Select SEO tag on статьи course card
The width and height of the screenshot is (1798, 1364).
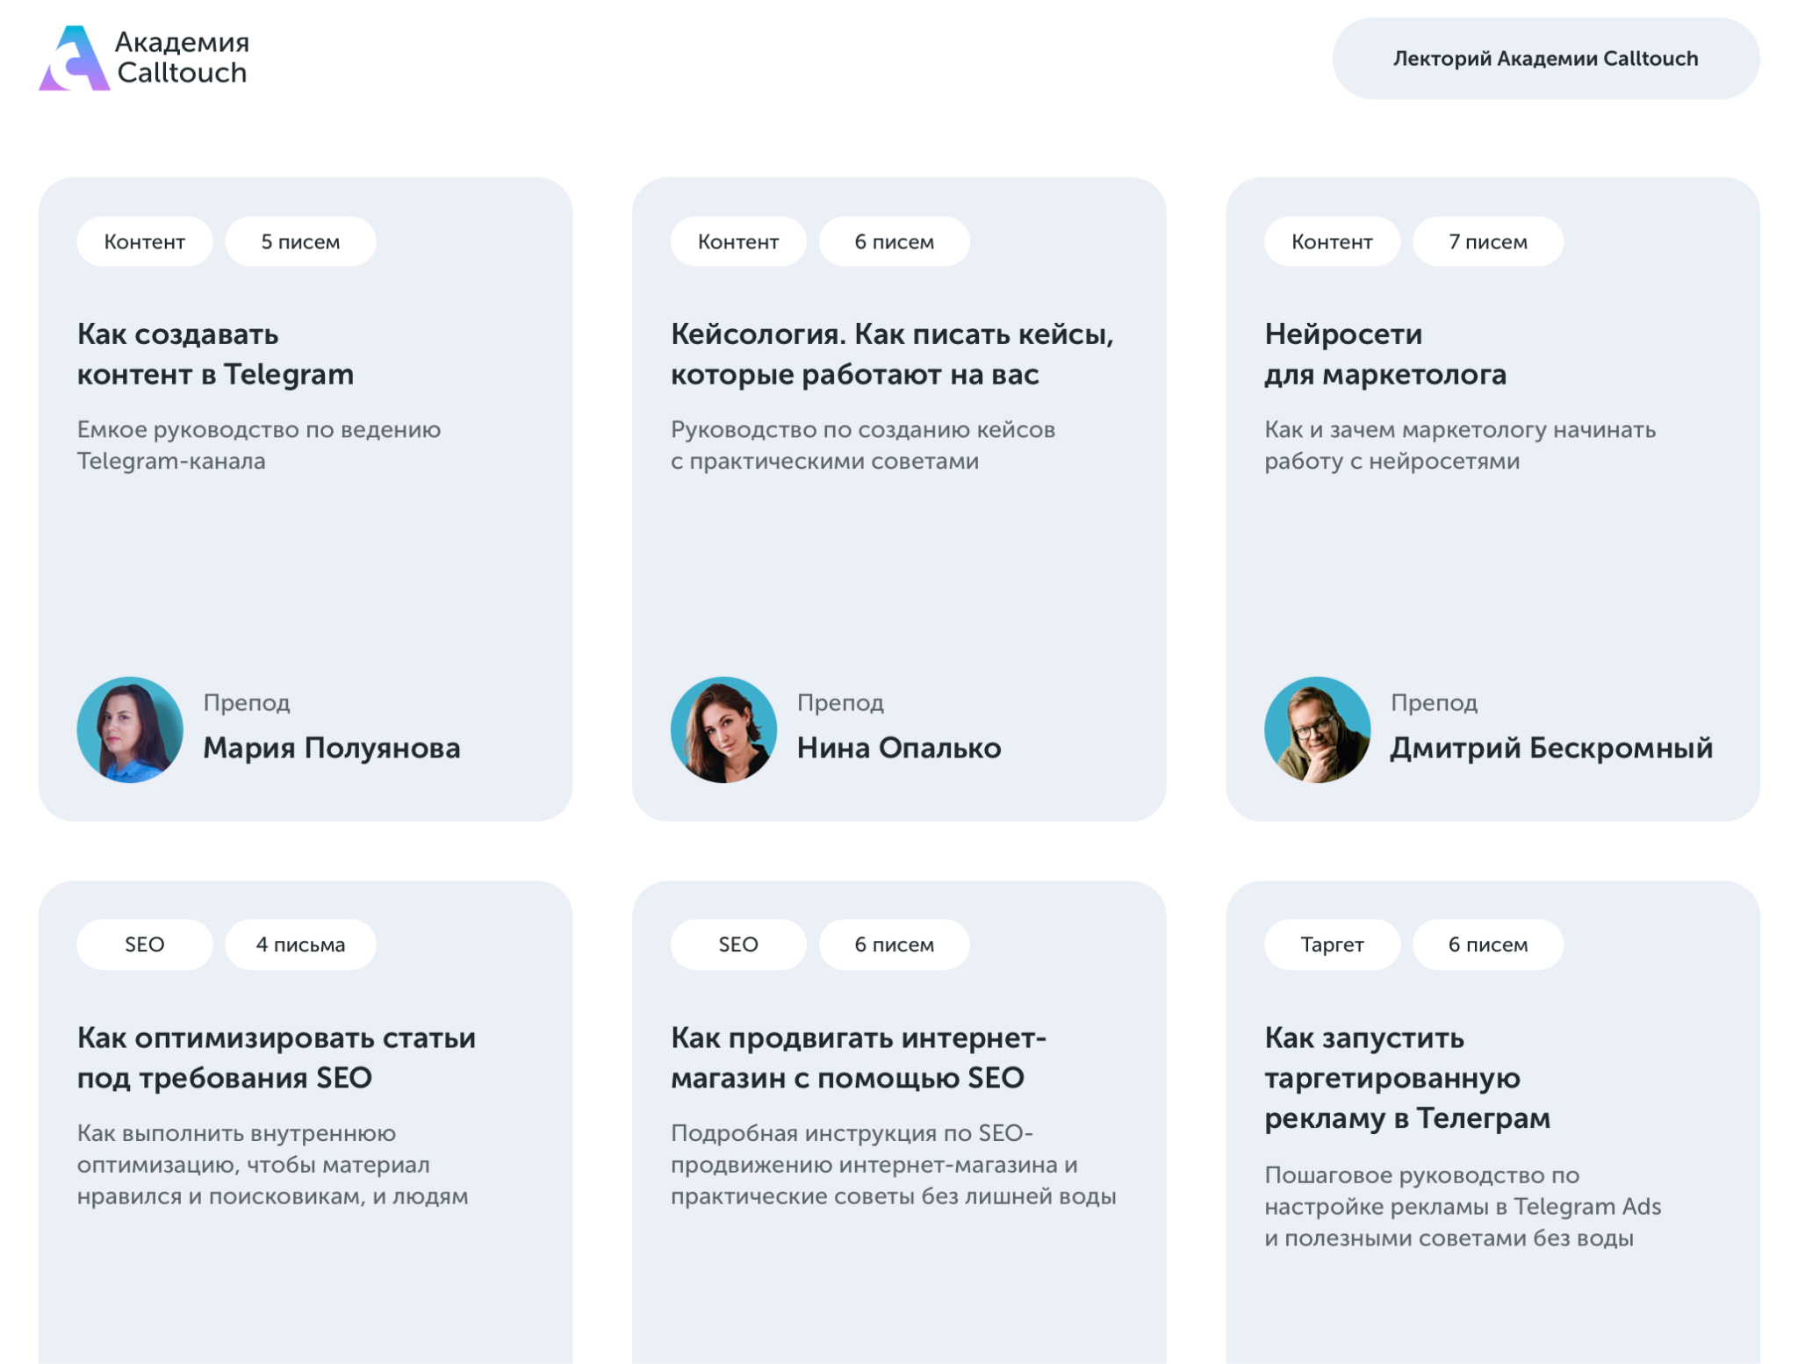[145, 944]
